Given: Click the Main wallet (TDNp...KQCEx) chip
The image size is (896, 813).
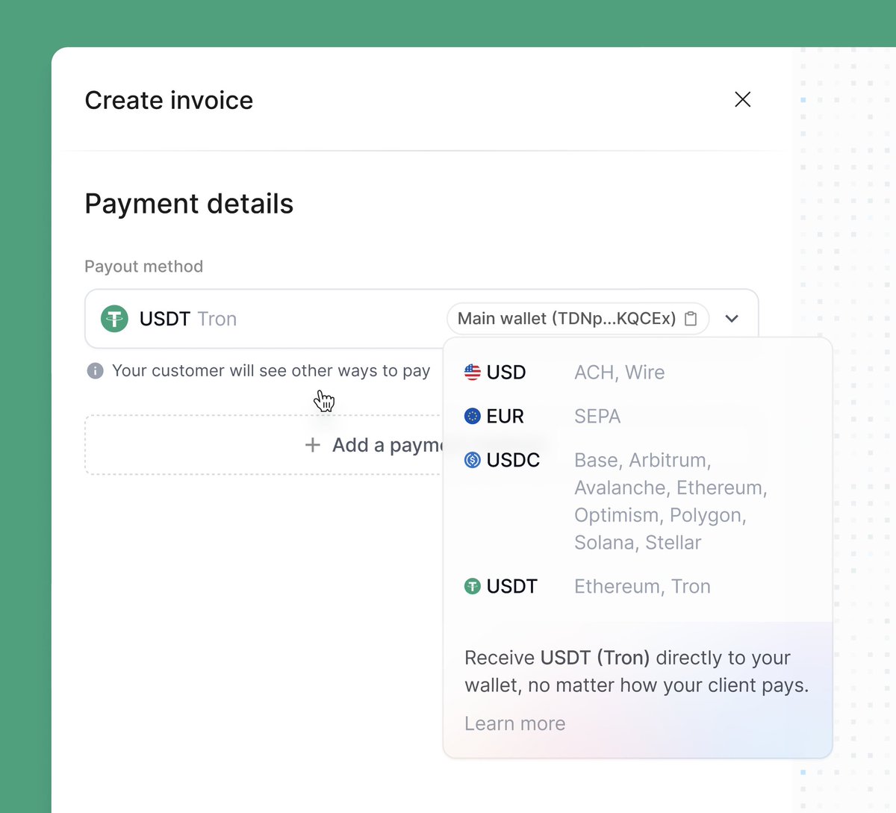Looking at the screenshot, I should (x=578, y=319).
